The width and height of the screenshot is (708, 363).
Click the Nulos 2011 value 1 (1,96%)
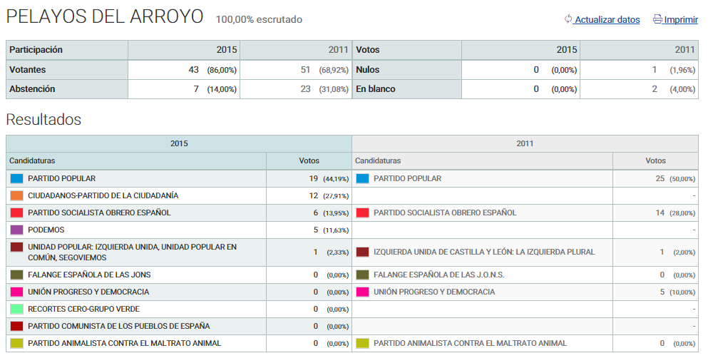673,70
